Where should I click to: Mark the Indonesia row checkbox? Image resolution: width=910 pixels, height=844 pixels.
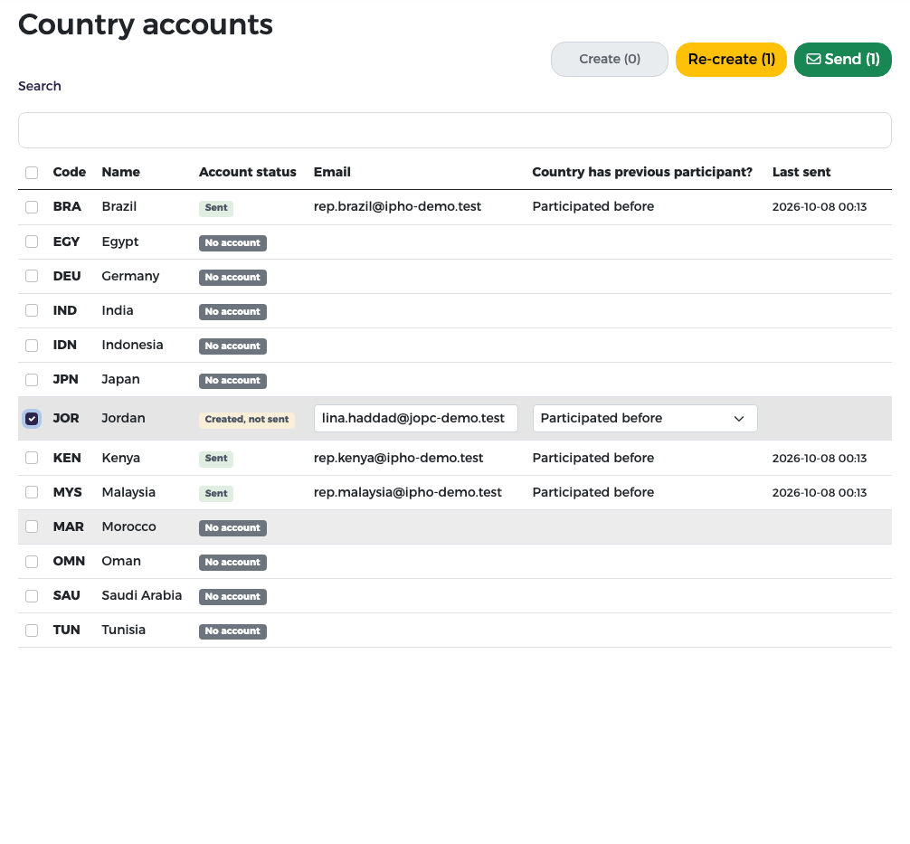(32, 346)
